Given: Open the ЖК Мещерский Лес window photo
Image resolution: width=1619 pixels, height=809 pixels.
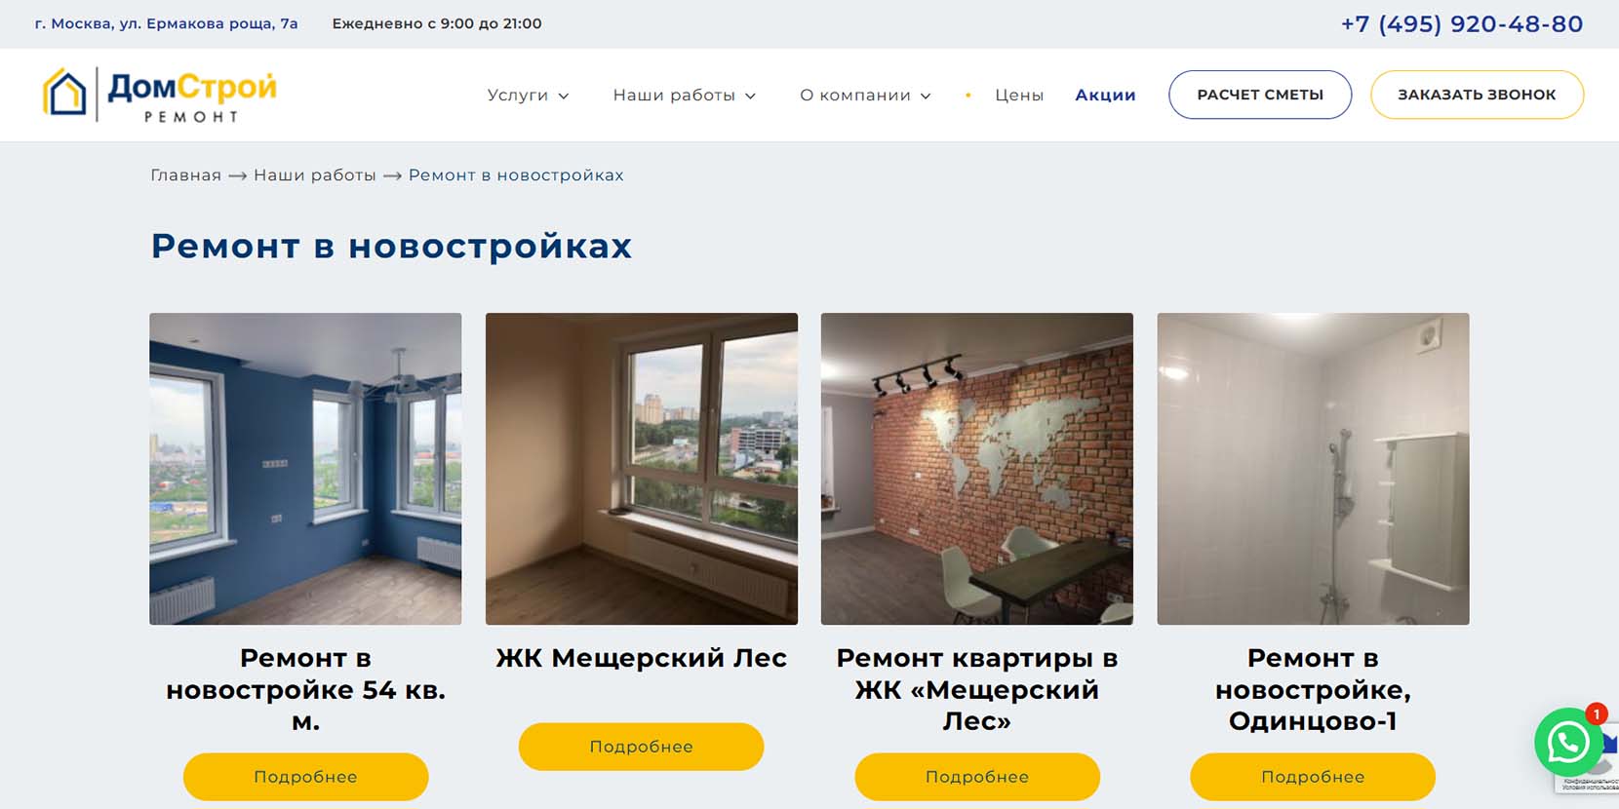Looking at the screenshot, I should (x=642, y=469).
